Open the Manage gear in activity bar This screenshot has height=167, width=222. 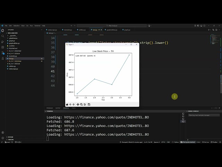(x=2, y=138)
